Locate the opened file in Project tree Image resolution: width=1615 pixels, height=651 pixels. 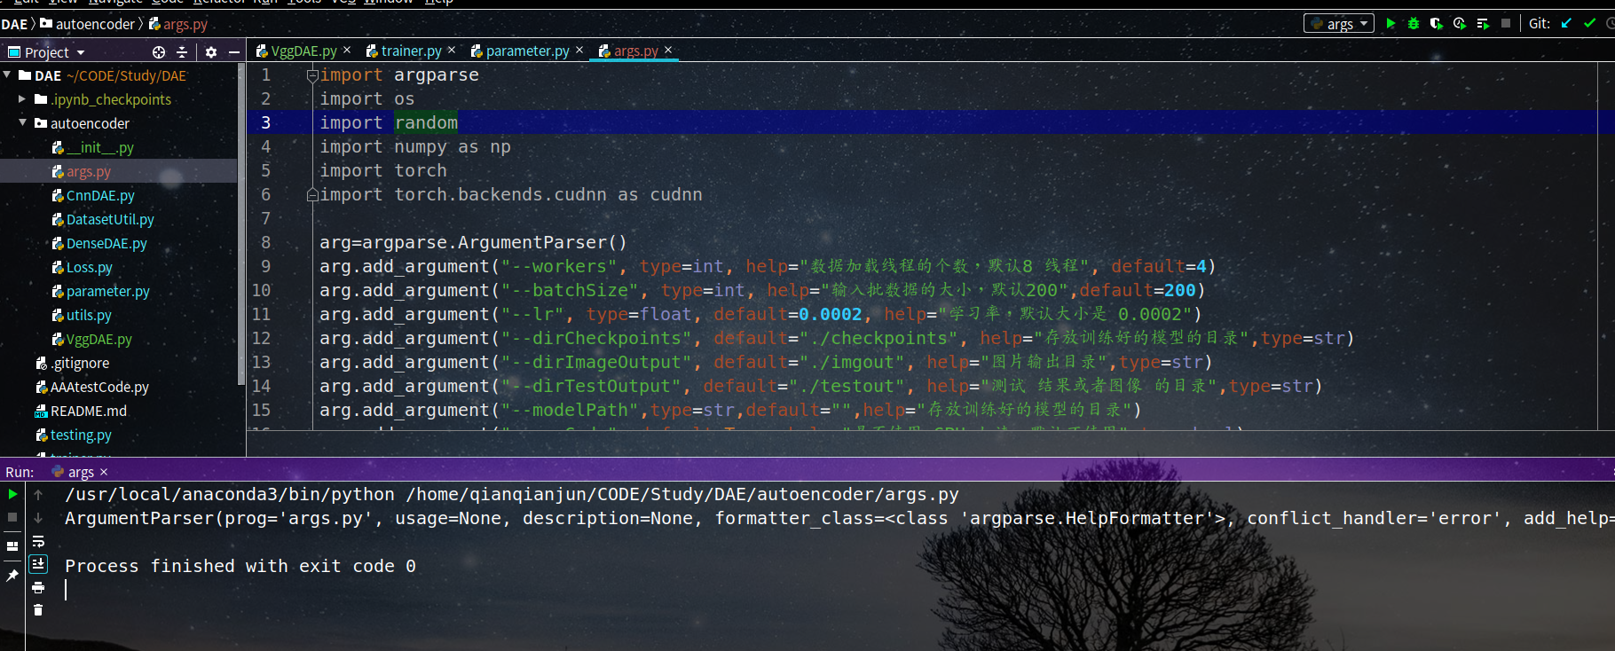(x=159, y=52)
